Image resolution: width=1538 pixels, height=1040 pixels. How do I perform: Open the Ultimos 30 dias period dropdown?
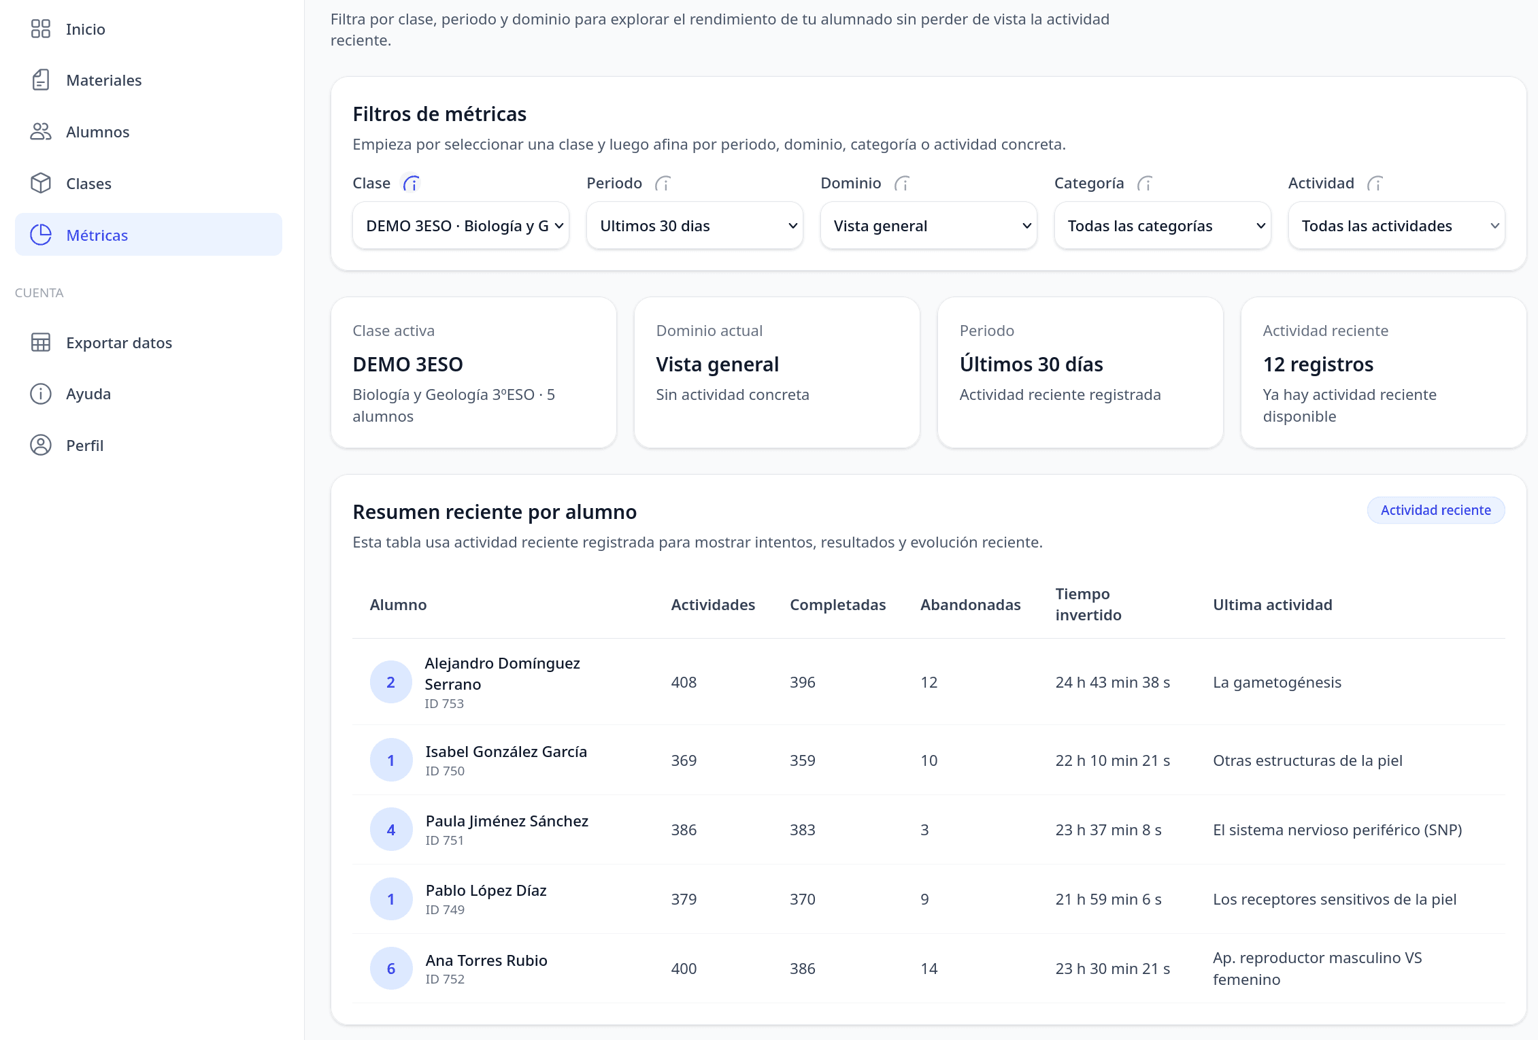pos(695,226)
